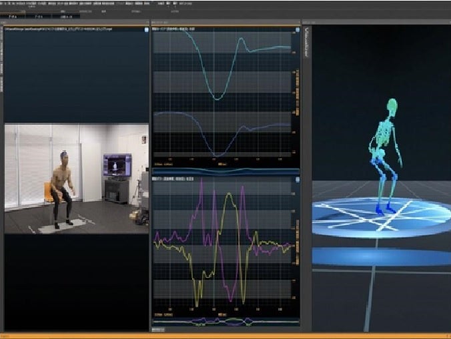This screenshot has height=339, width=451.
Task: Click the yellow curve in the lower graph
Action: 230,195
